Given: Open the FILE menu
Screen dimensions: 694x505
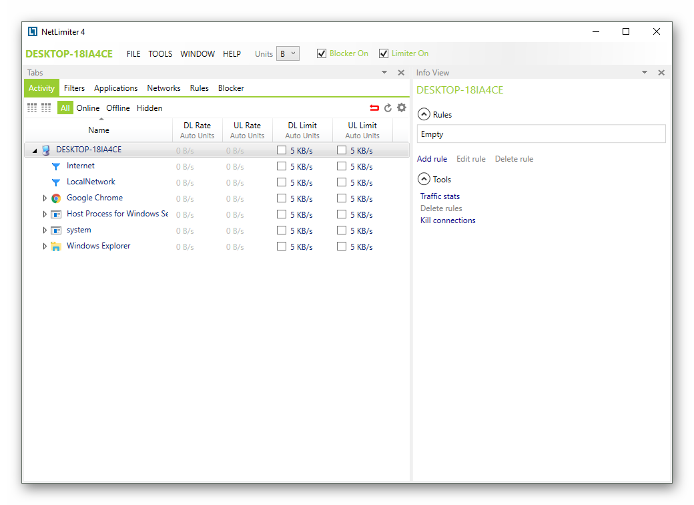Looking at the screenshot, I should [133, 54].
